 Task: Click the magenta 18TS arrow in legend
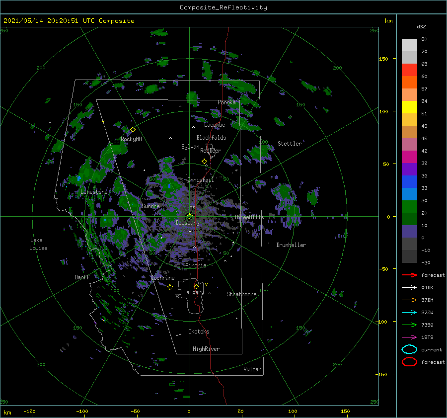409,337
